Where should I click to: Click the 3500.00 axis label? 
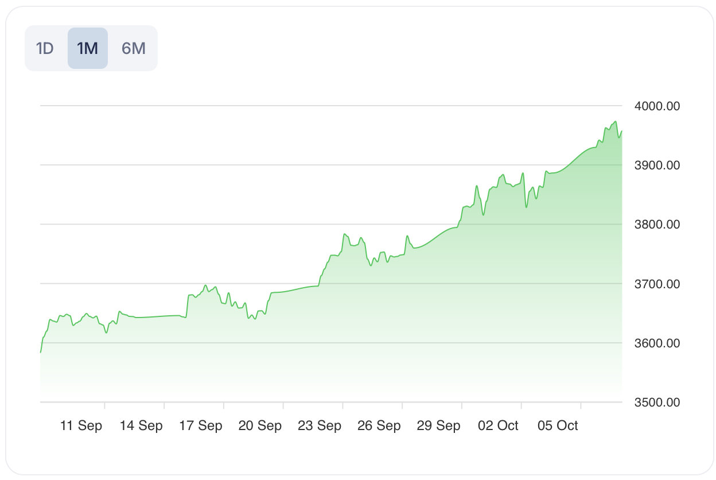click(x=657, y=402)
